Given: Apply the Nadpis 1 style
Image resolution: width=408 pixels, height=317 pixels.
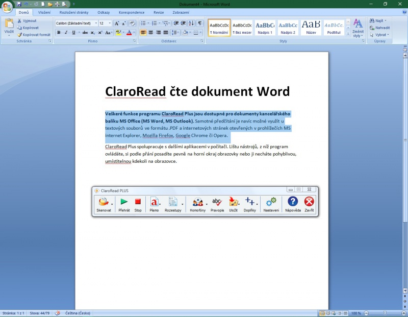Looking at the screenshot, I should [x=265, y=28].
